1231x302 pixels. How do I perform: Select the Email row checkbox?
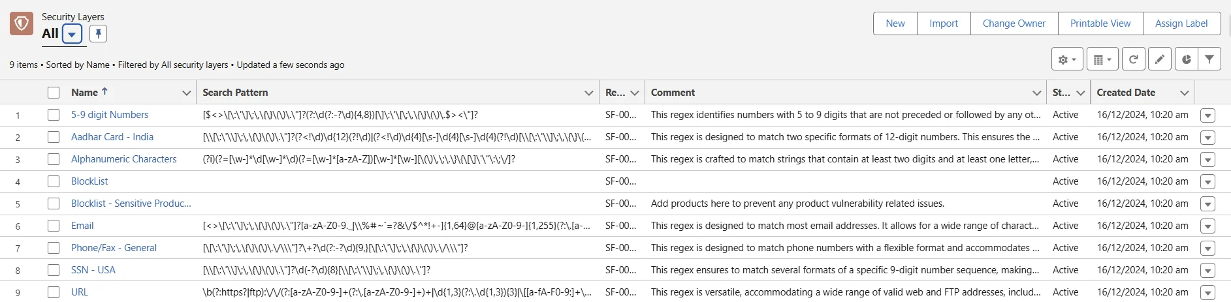54,226
